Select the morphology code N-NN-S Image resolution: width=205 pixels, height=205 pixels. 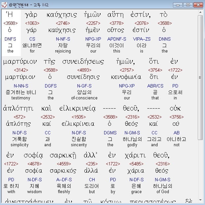[x=21, y=86]
